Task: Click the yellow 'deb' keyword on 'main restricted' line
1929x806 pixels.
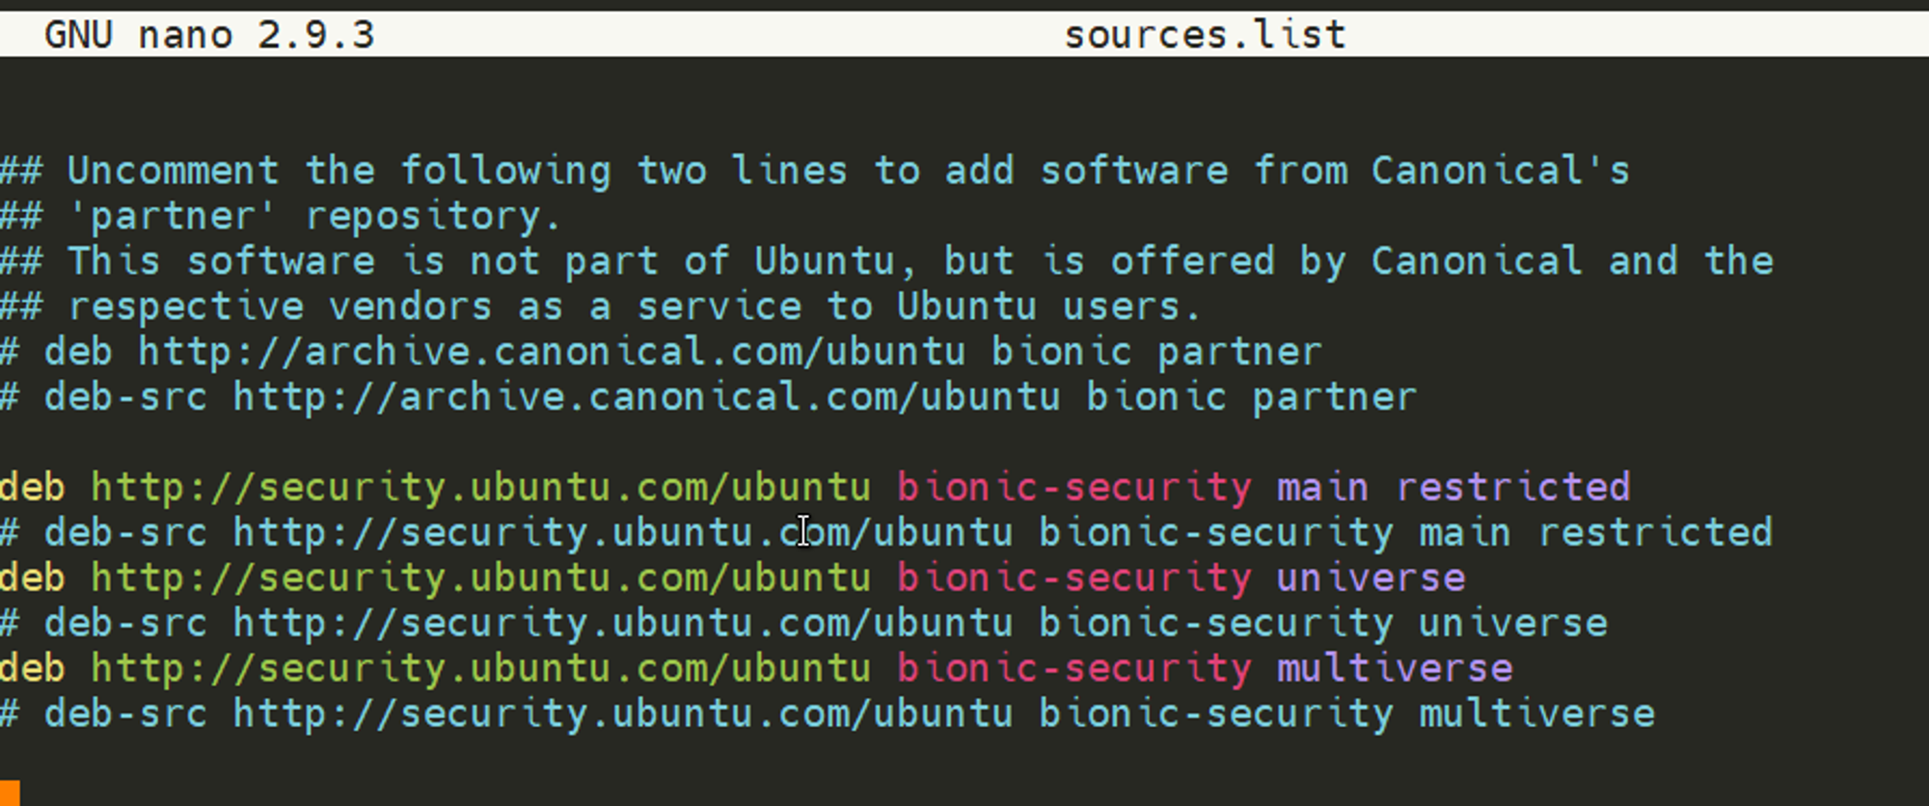Action: 32,488
